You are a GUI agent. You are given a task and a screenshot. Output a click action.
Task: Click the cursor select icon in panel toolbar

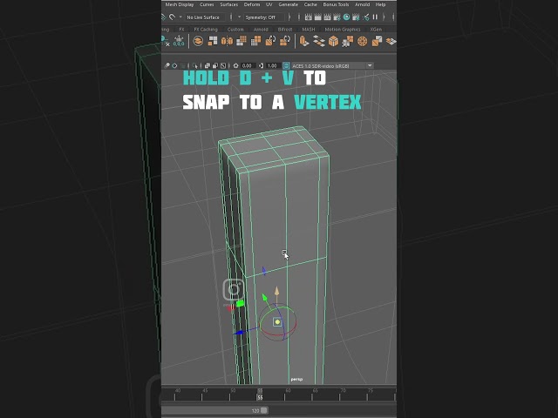[194, 66]
